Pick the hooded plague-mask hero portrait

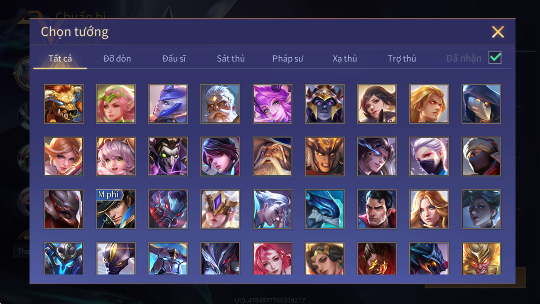coord(481,104)
